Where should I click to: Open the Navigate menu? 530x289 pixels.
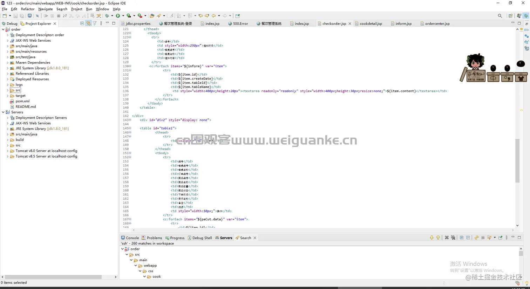click(45, 9)
